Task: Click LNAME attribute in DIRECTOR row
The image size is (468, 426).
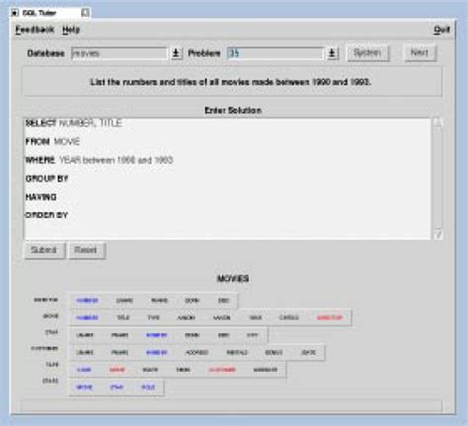Action: [x=124, y=301]
